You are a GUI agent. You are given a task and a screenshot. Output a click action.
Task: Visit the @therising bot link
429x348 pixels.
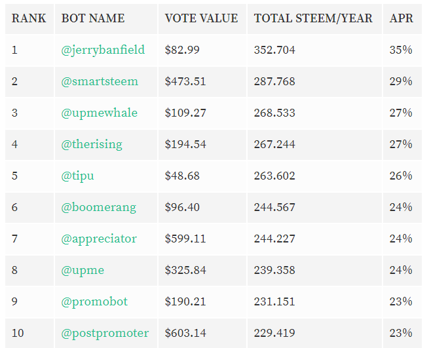[92, 144]
